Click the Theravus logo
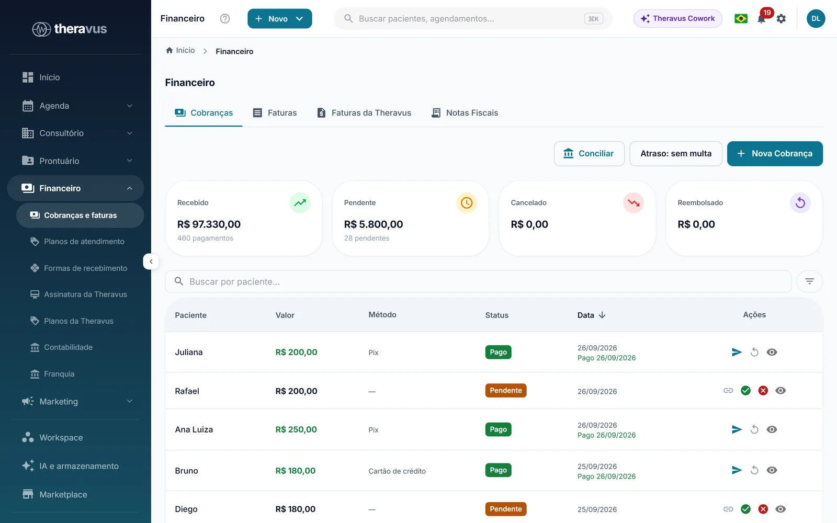The image size is (837, 523). click(x=70, y=29)
